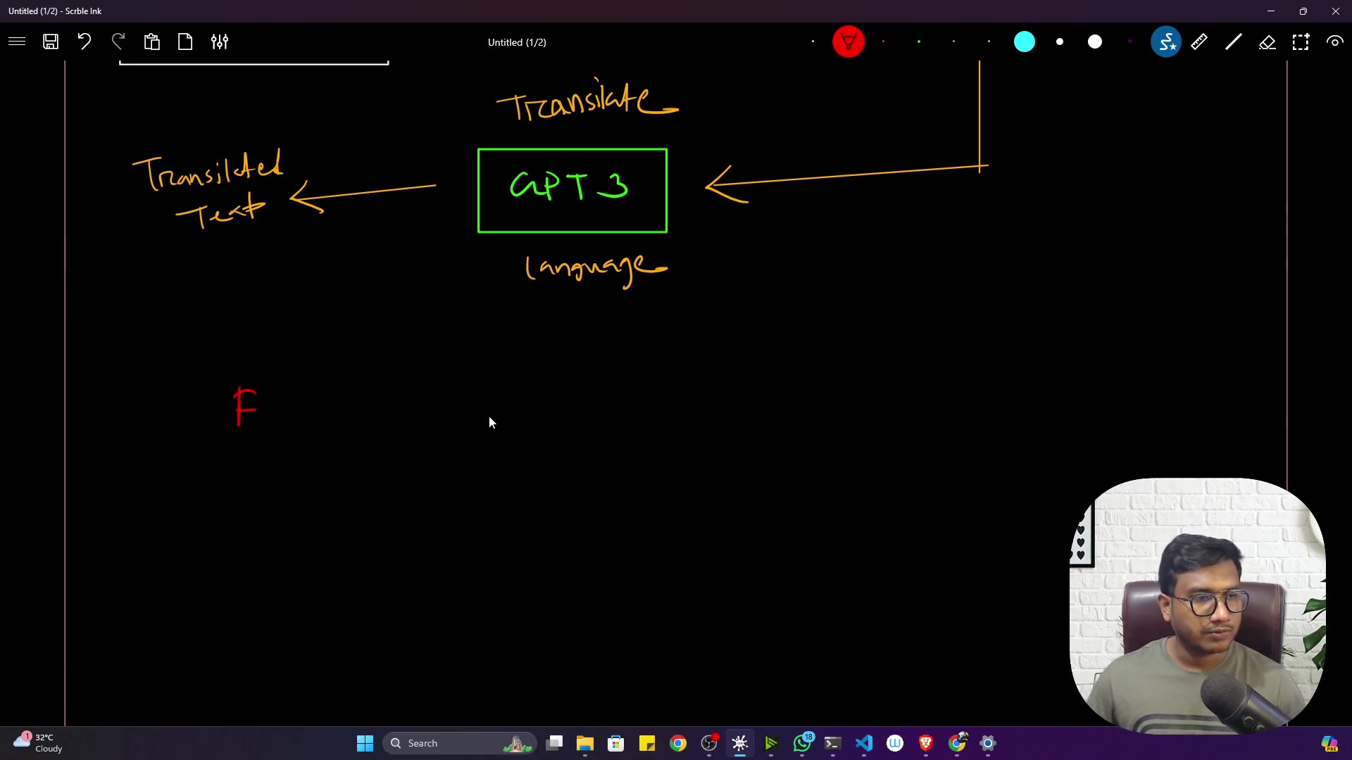
Task: Save the drawing with the floppy icon
Action: tap(51, 42)
